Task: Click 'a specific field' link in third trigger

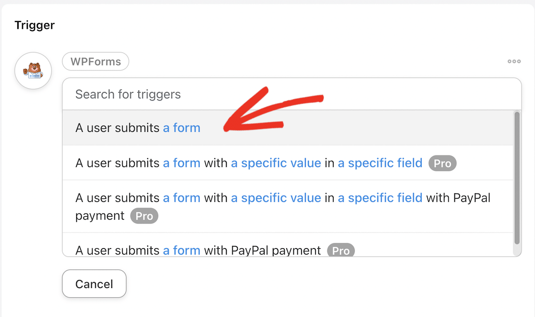Action: [x=380, y=198]
